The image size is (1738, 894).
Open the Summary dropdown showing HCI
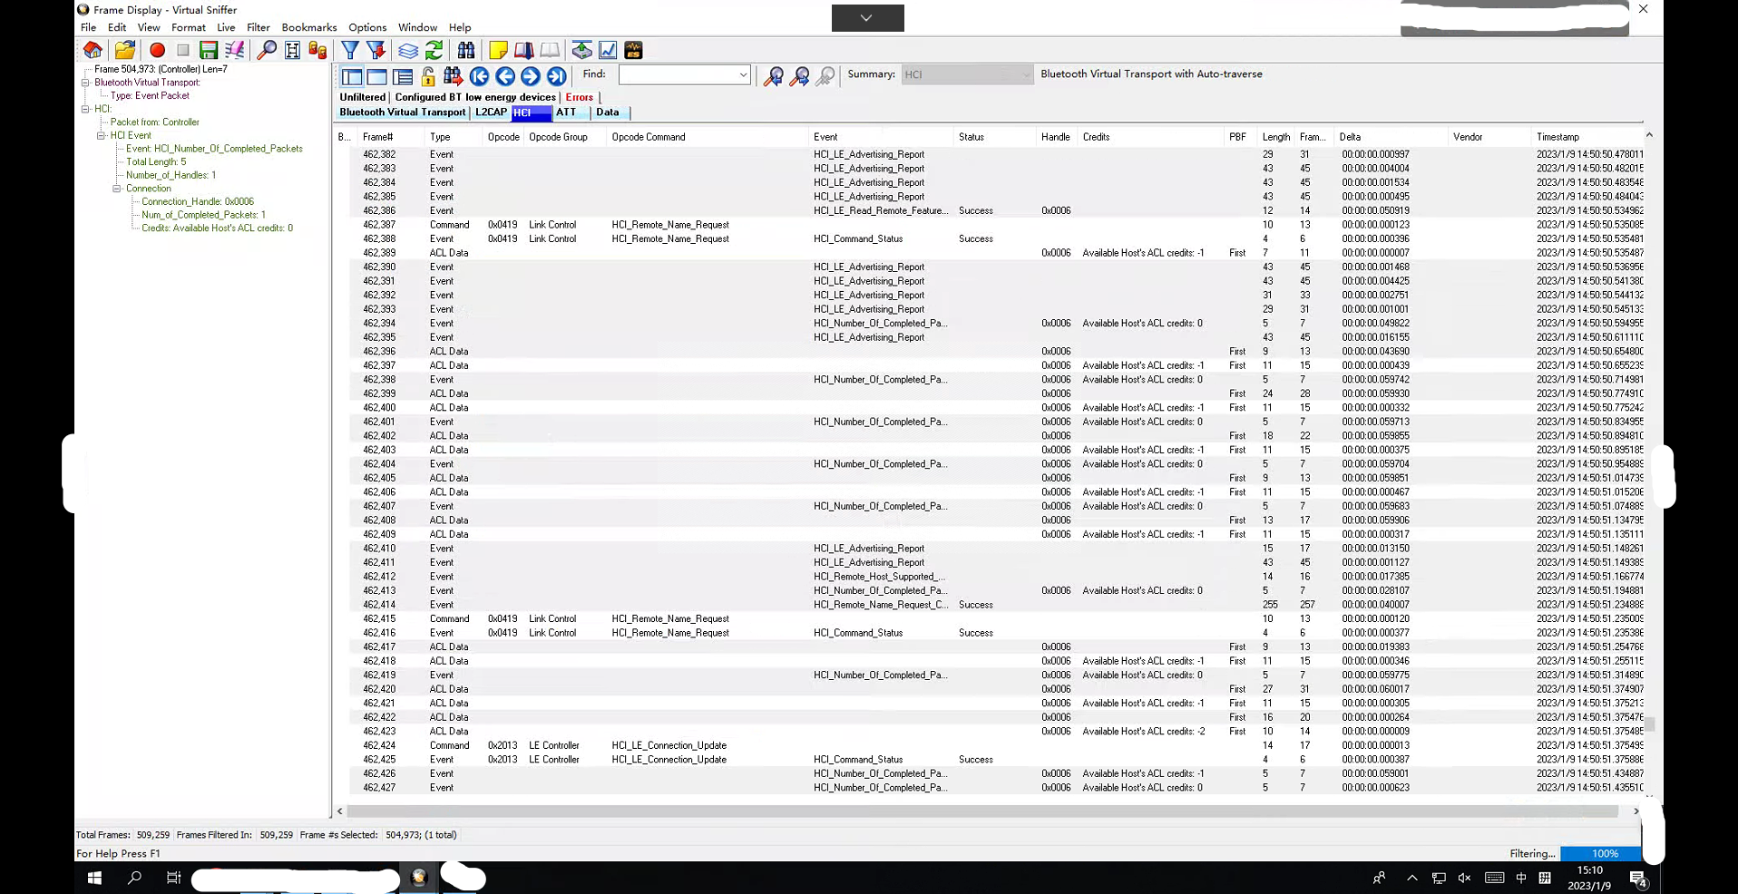(1027, 74)
